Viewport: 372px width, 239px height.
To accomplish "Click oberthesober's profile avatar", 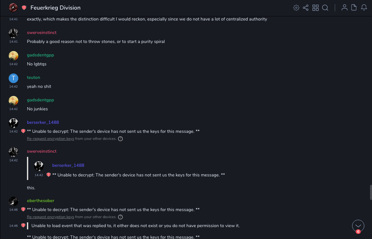I will (x=13, y=201).
